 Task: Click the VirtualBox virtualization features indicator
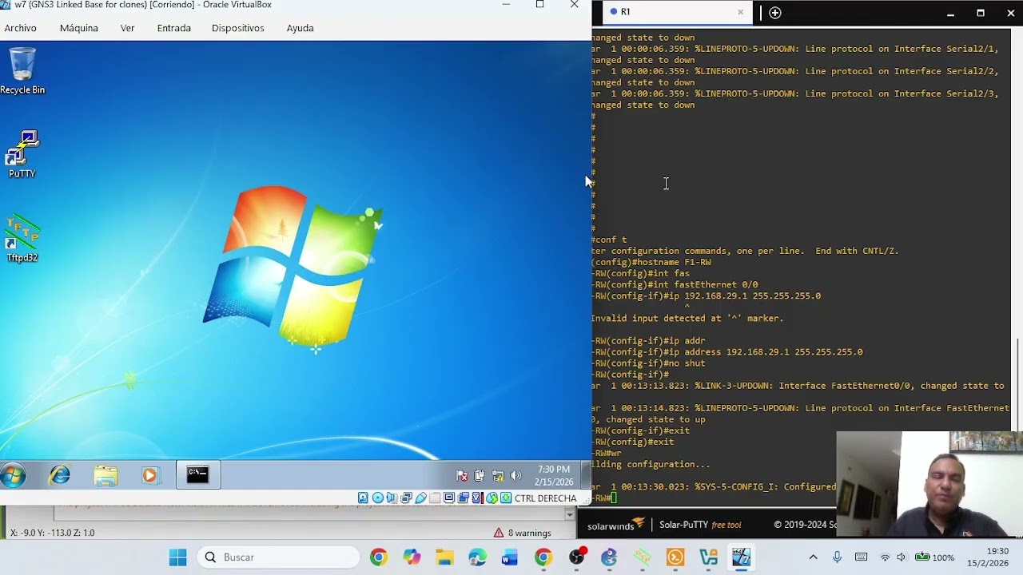point(478,498)
